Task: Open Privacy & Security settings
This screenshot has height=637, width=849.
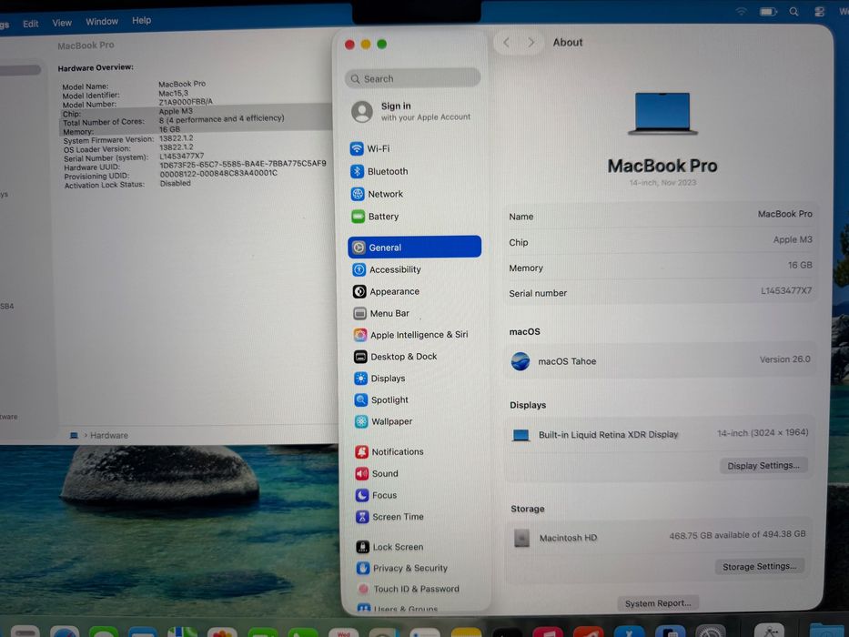Action: coord(402,568)
